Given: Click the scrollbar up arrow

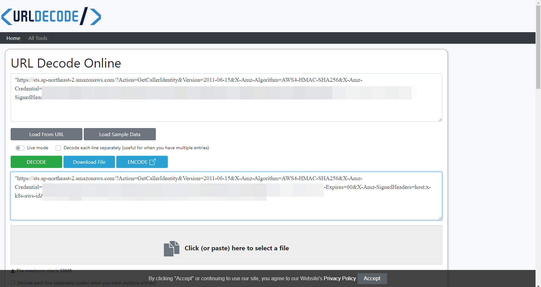Looking at the screenshot, I should 538,3.
